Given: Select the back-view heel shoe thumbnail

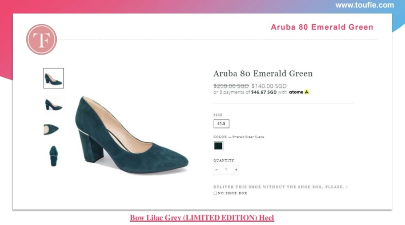Looking at the screenshot, I should pos(54,156).
